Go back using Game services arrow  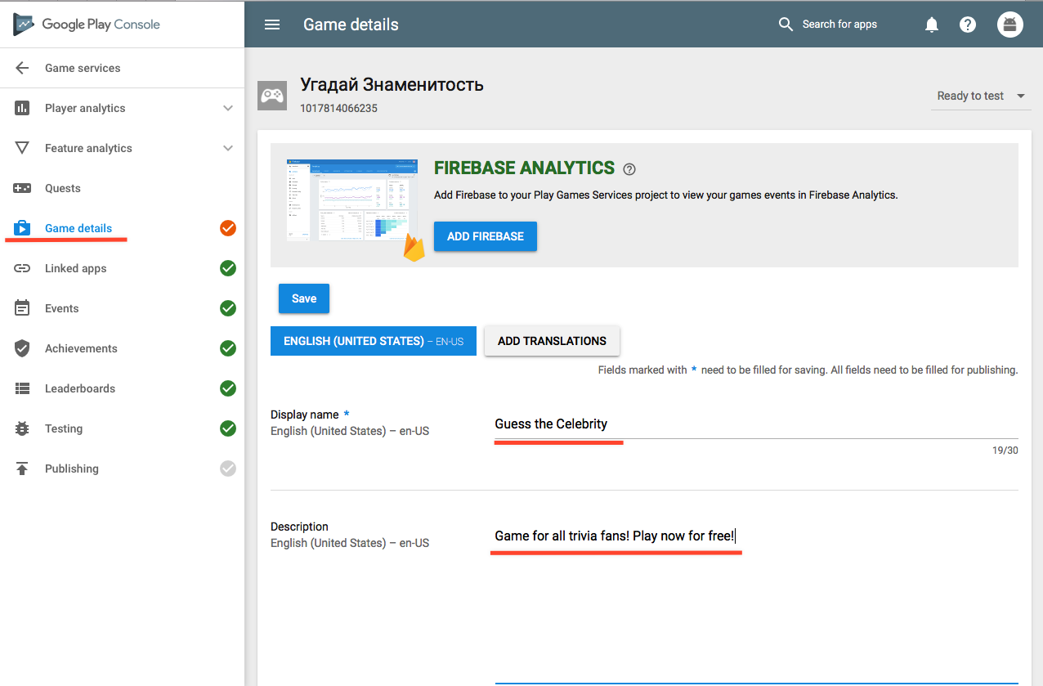(x=22, y=68)
